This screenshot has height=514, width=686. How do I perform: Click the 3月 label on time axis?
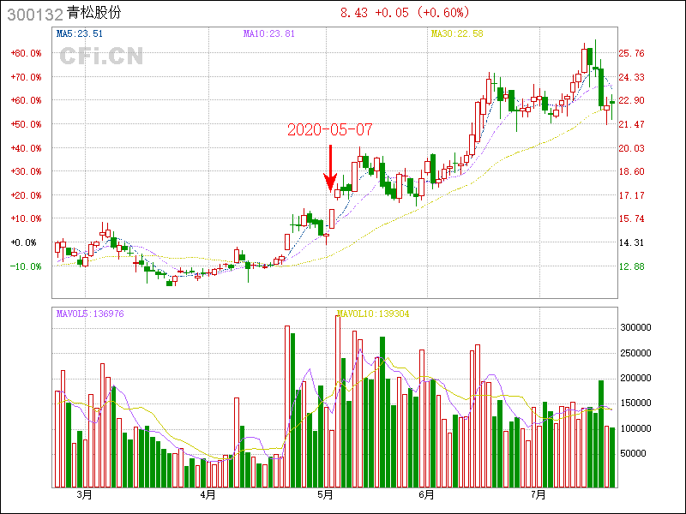coord(84,495)
